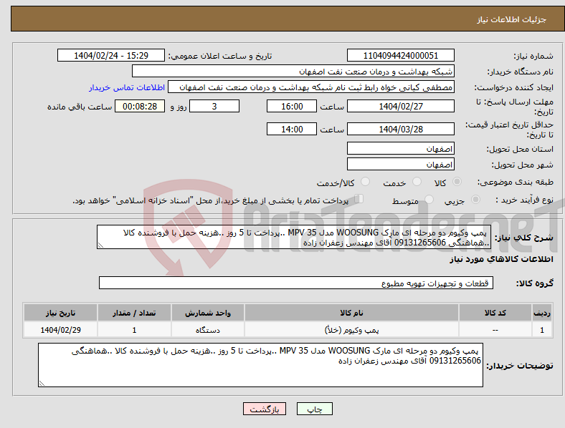The width and height of the screenshot is (565, 428).
Task: Open اطلاعات تماس خریدار link
Action: pos(127,87)
